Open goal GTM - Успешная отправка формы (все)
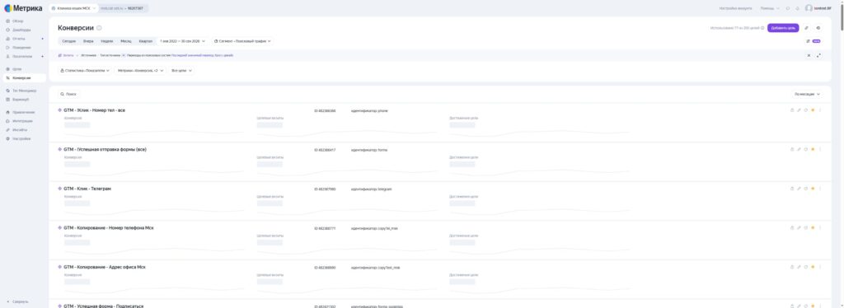 click(105, 149)
